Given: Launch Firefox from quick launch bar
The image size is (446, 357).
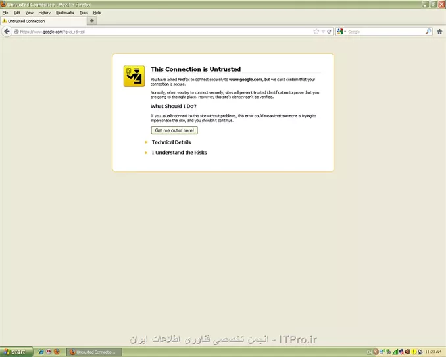Looking at the screenshot, I should coord(57,352).
